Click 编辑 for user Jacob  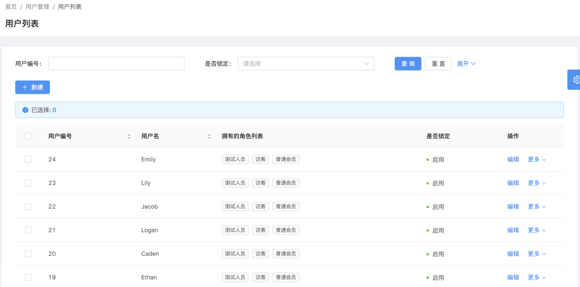tap(513, 207)
